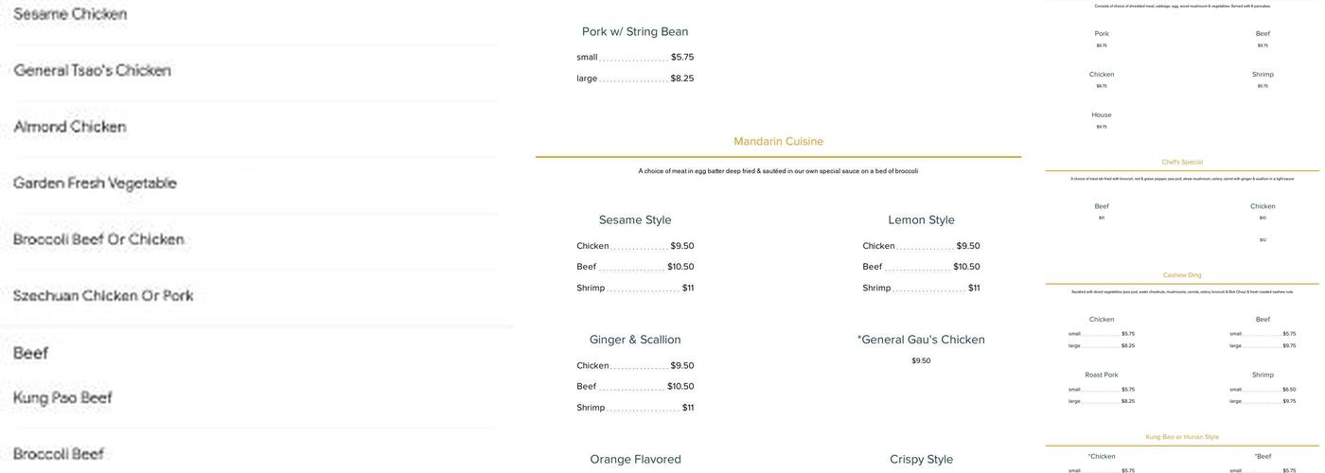Click the Crispy Style heading

921,459
